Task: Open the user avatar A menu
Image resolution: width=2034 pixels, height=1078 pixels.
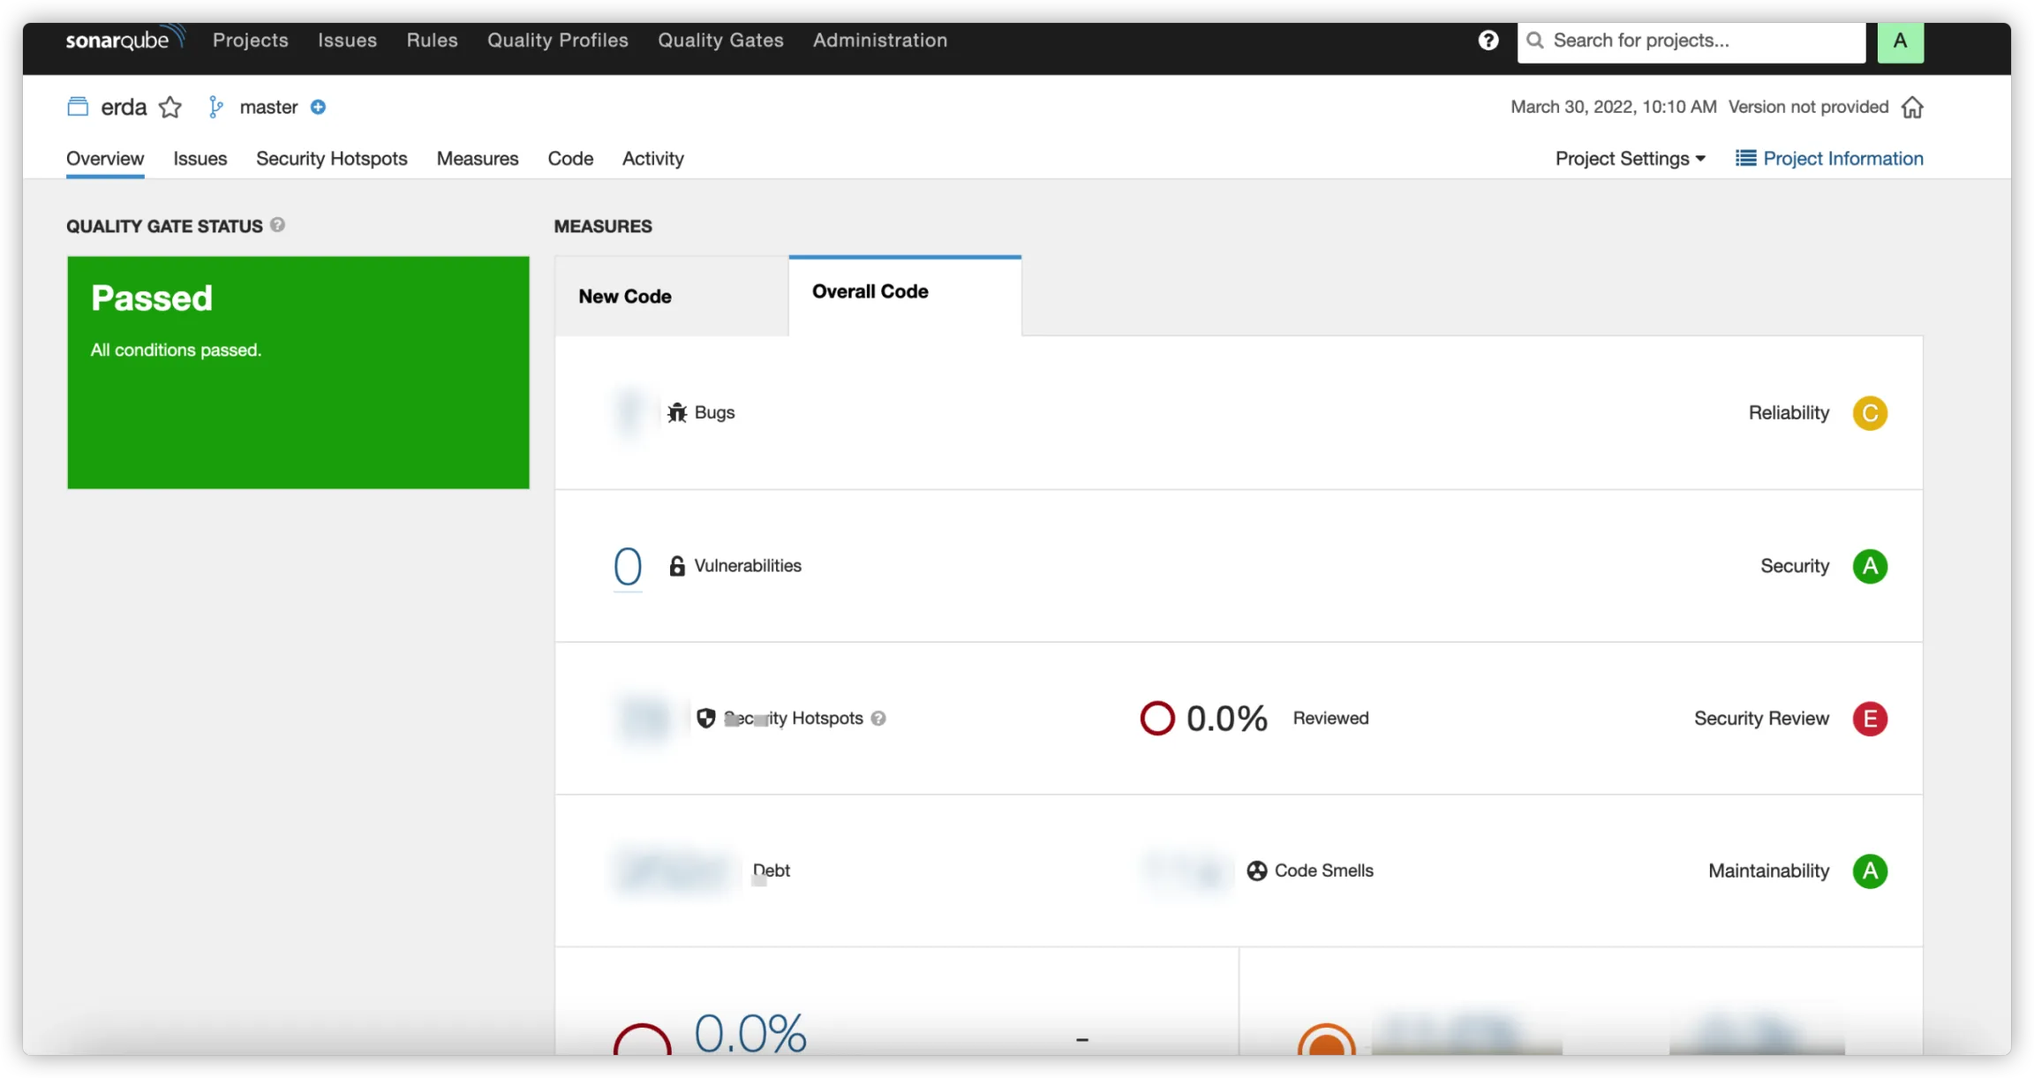Action: point(1900,41)
